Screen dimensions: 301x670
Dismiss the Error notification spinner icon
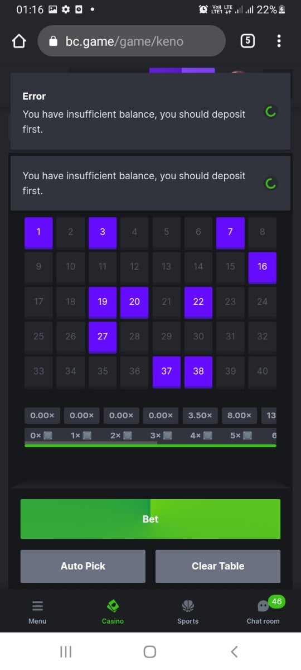pos(270,112)
